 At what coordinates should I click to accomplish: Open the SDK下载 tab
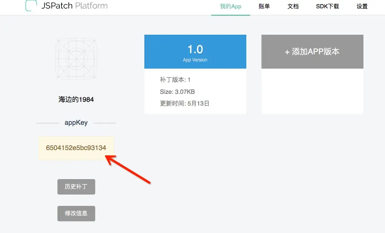click(327, 6)
